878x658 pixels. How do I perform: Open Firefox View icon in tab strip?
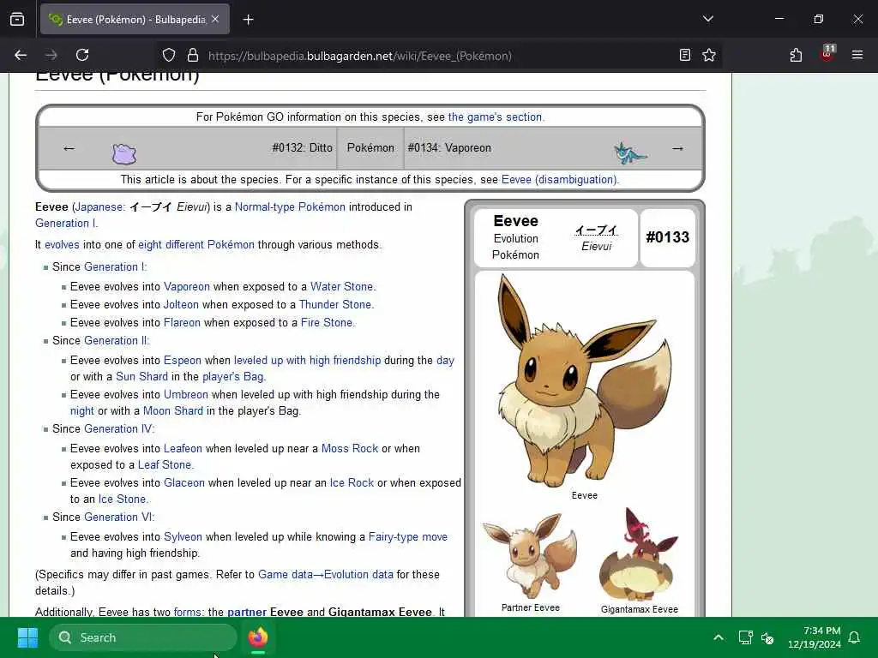pos(17,19)
